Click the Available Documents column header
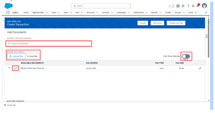This screenshot has width=215, height=113. click(x=32, y=63)
